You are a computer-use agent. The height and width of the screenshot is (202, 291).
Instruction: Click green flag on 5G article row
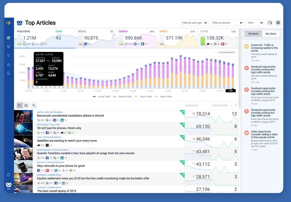click(182, 125)
